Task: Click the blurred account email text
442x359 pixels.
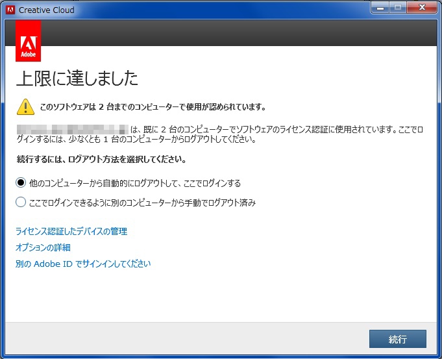Action: tap(73, 129)
